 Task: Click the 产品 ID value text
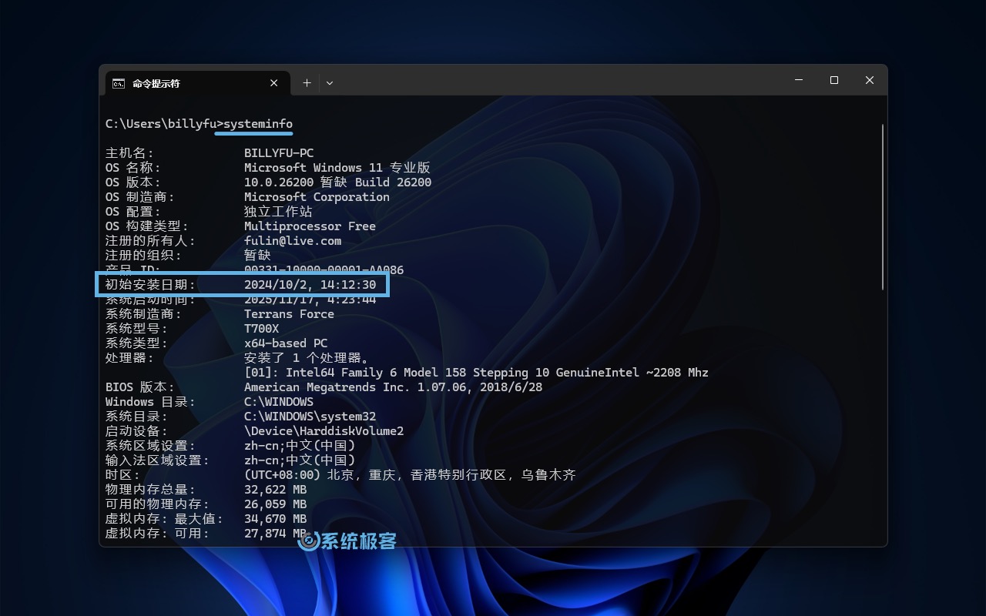[x=324, y=269]
